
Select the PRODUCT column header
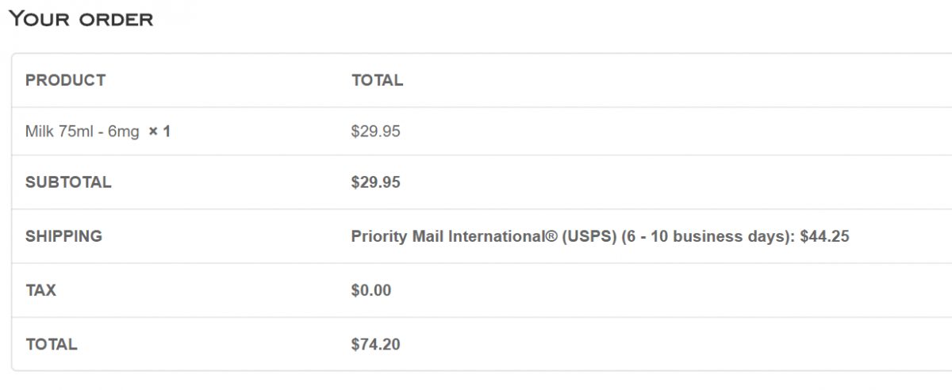click(65, 80)
